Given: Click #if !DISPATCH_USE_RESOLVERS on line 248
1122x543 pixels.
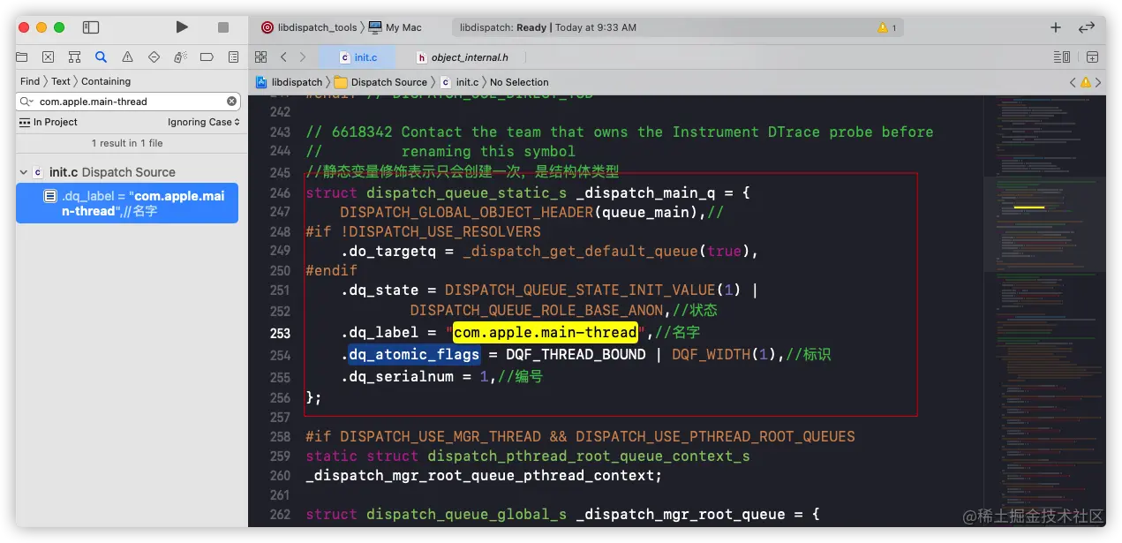Looking at the screenshot, I should (423, 231).
